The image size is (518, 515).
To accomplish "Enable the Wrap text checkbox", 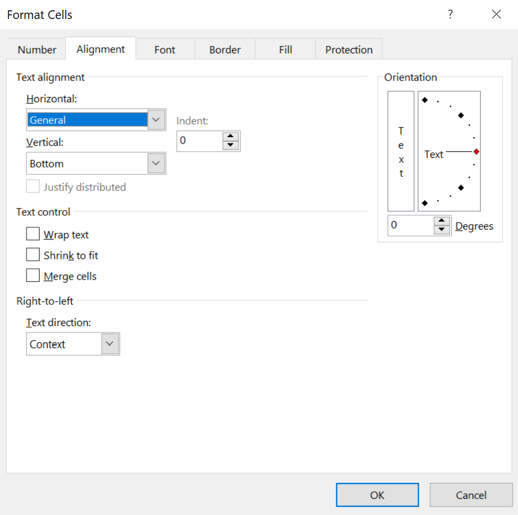I will point(33,234).
